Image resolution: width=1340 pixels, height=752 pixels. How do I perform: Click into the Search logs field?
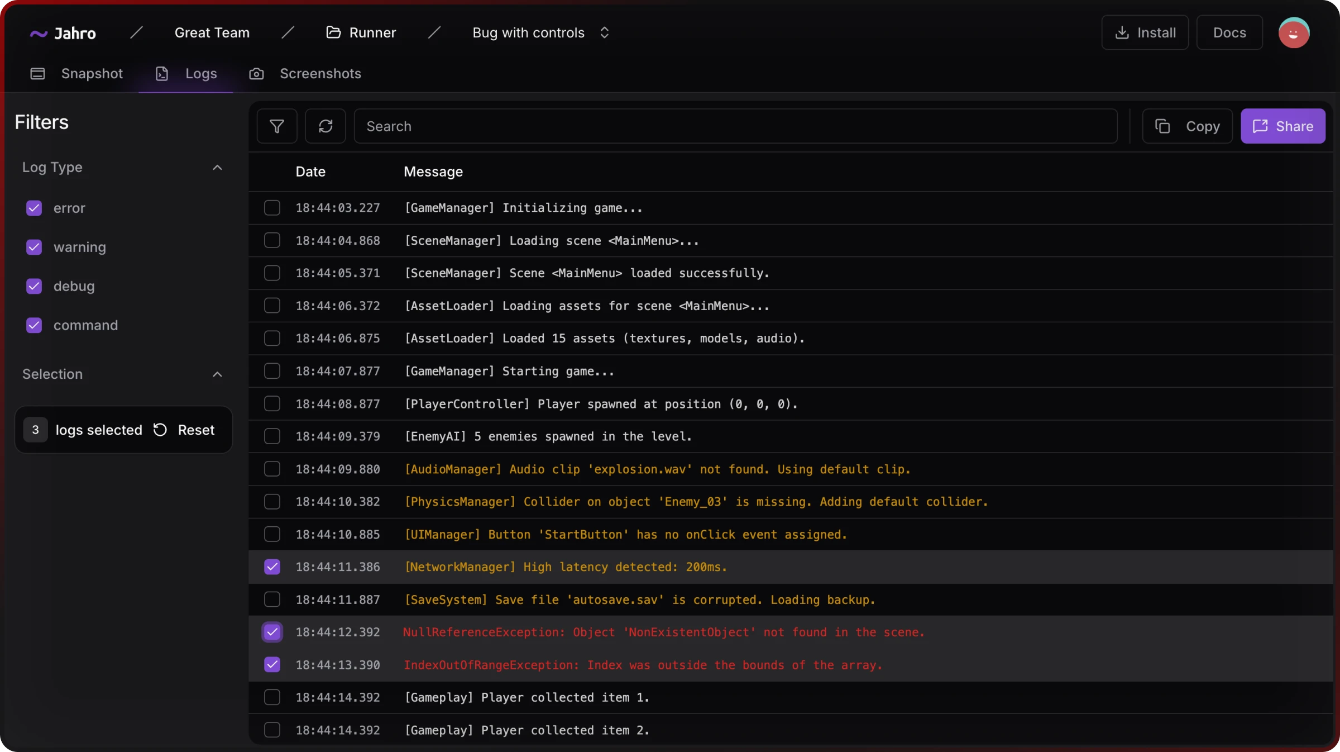[x=735, y=126]
